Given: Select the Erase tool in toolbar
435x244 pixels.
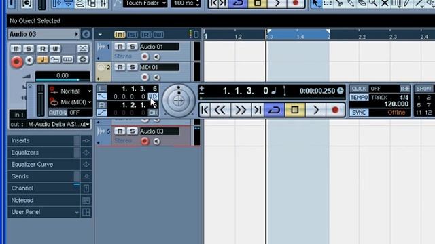Looking at the screenshot, I should coord(362,3).
